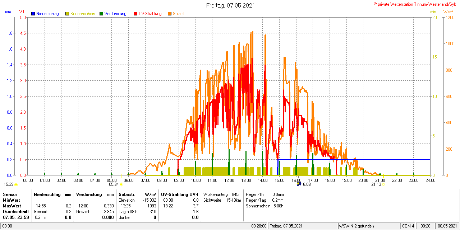Click the 12:00 time axis label

[x=229, y=180]
